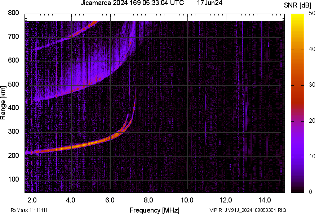315x214 pixels.
Task: Click the 600 range tick label
Action: pos(13,60)
